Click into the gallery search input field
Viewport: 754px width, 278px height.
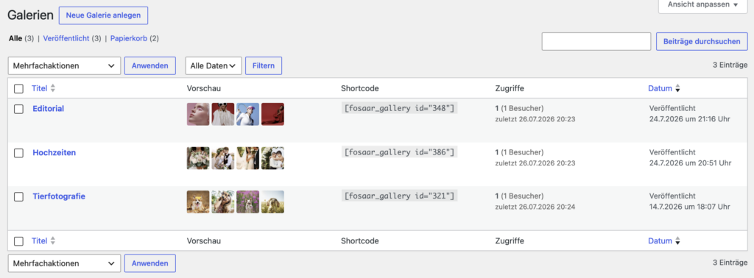click(x=596, y=41)
